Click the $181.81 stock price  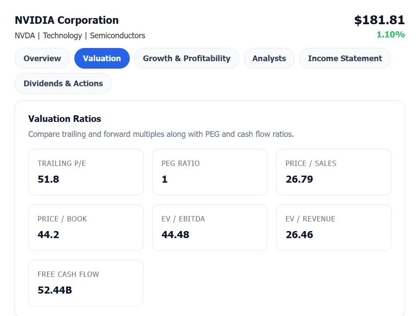(x=379, y=20)
